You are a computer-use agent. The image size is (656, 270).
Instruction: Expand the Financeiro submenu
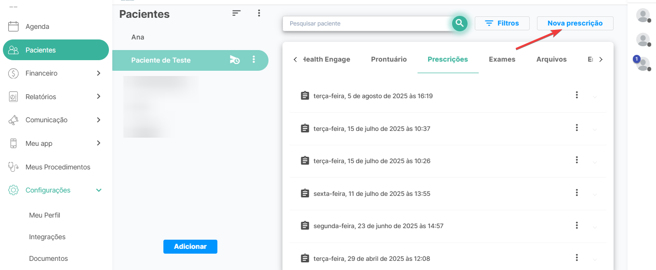(98, 73)
